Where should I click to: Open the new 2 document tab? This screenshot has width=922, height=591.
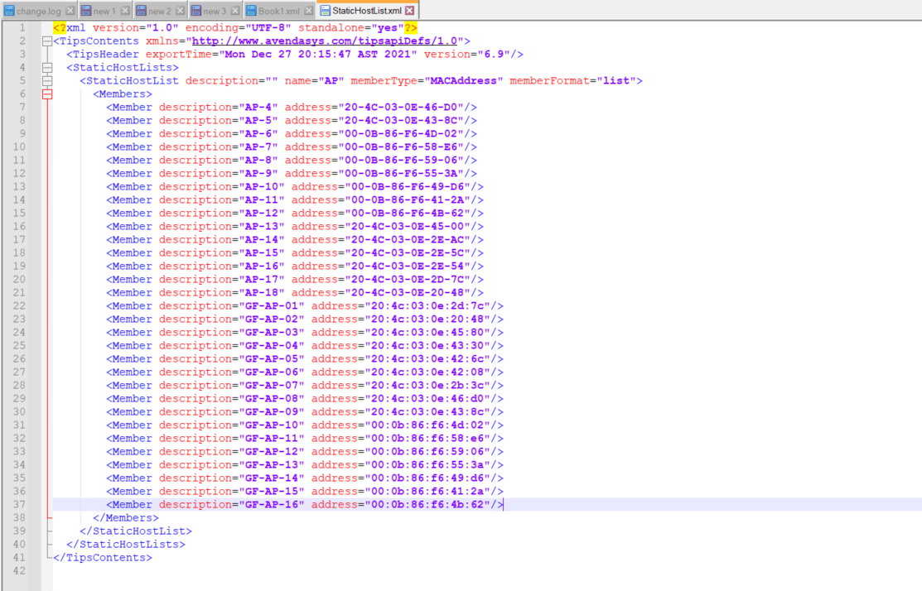pos(159,11)
